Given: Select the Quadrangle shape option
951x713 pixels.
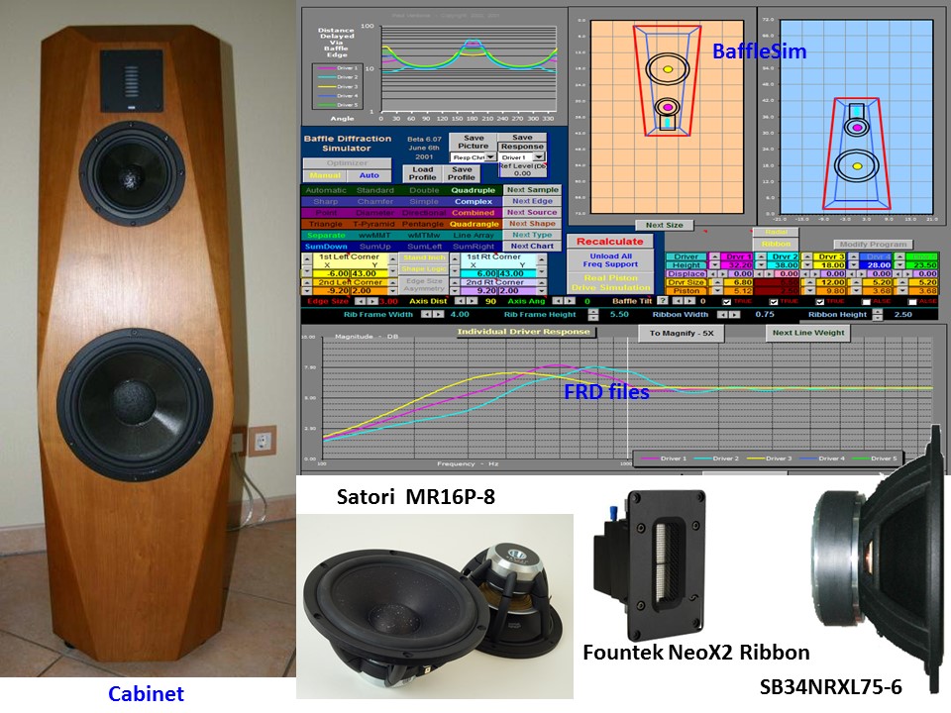Looking at the screenshot, I should [475, 224].
